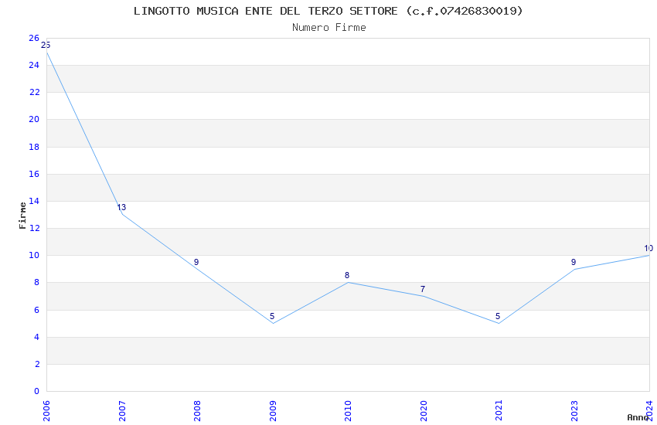
Task: Click the data point labeled 8 for 2010
Action: coord(347,275)
